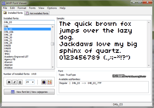Switch to Not installed fonts tab
This screenshot has width=154, height=108.
(x=37, y=13)
